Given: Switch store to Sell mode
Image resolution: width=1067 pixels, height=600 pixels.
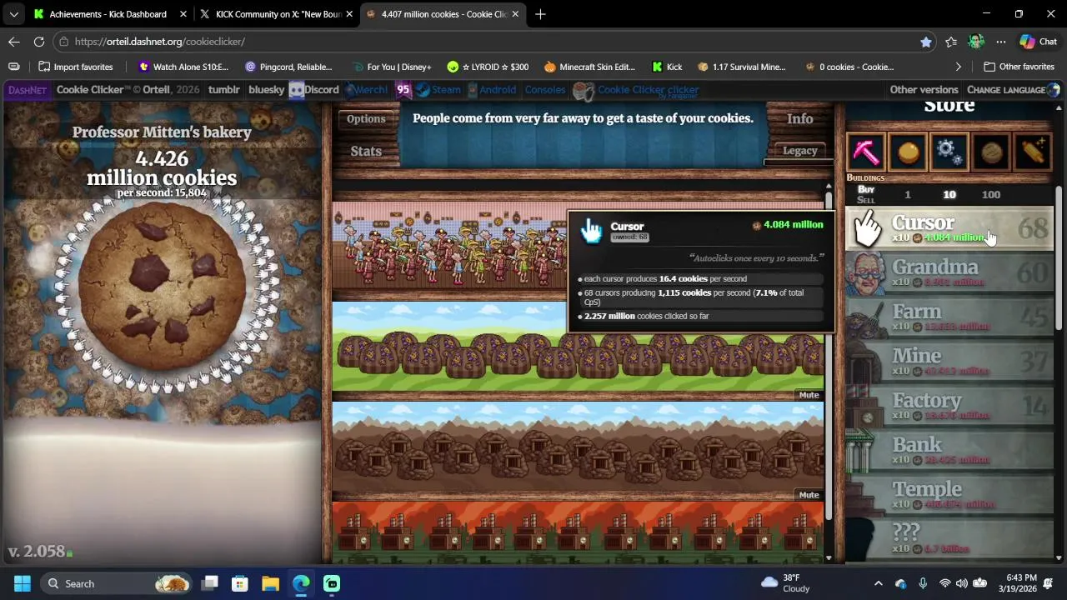Looking at the screenshot, I should click(x=866, y=200).
